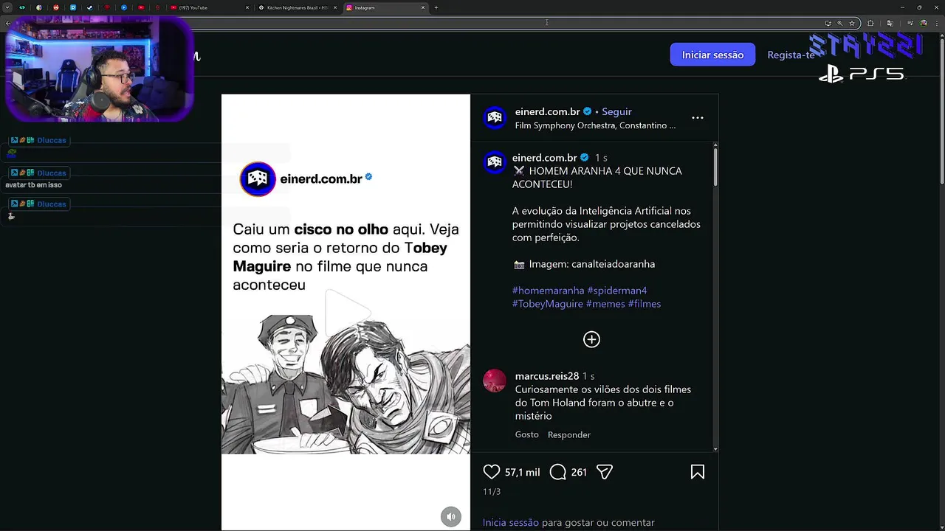Click the #homemaranha hashtag
The width and height of the screenshot is (945, 531).
(x=549, y=291)
